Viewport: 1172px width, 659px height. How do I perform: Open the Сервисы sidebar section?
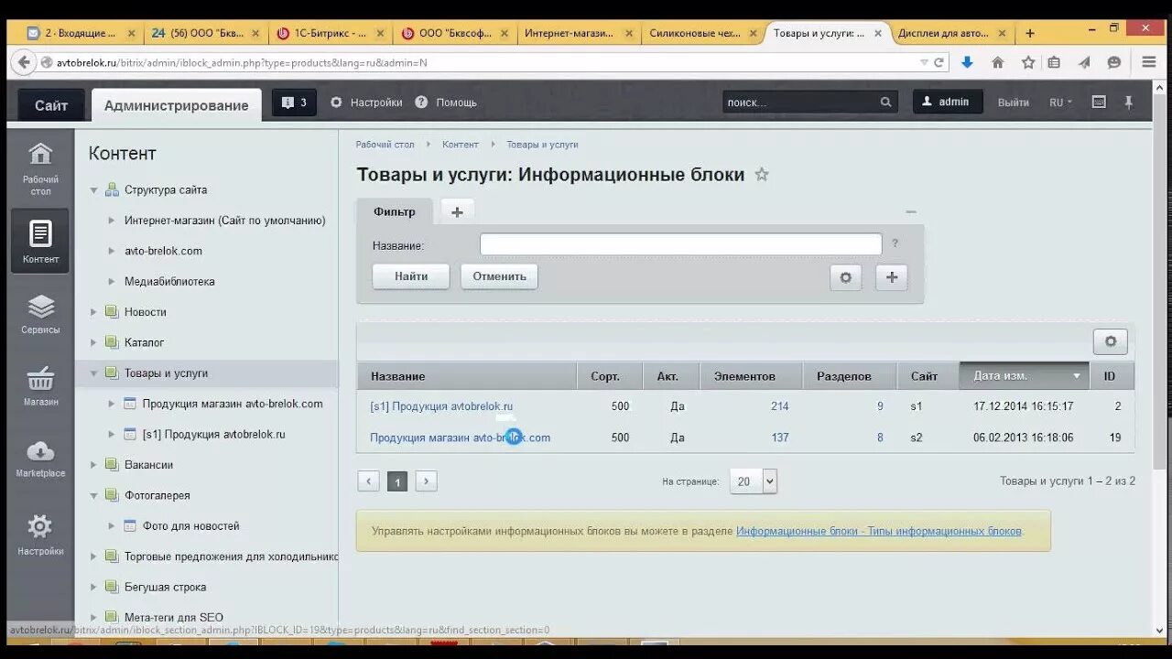[x=40, y=314]
